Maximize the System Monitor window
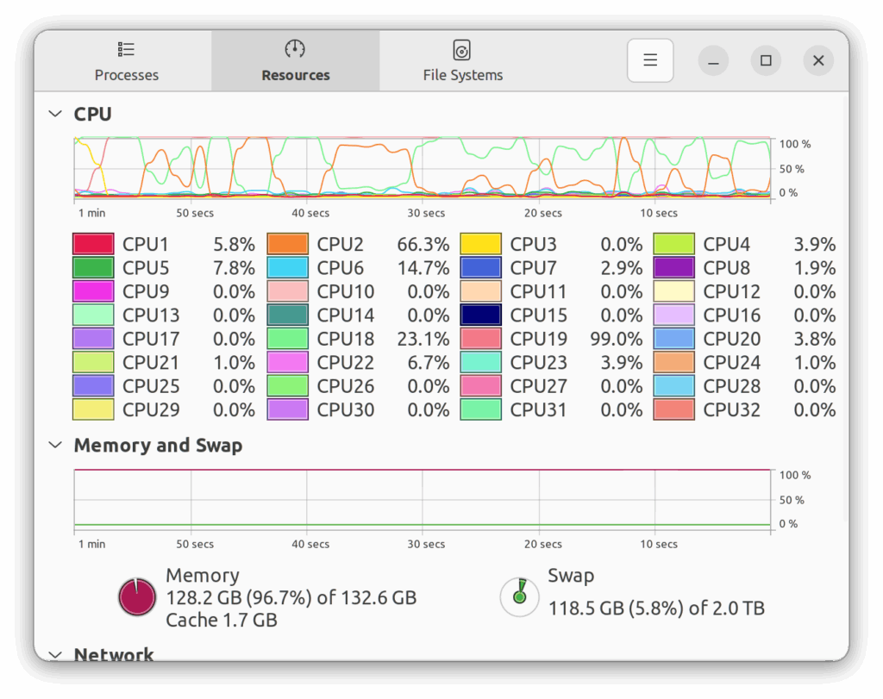The image size is (883, 699). click(766, 60)
